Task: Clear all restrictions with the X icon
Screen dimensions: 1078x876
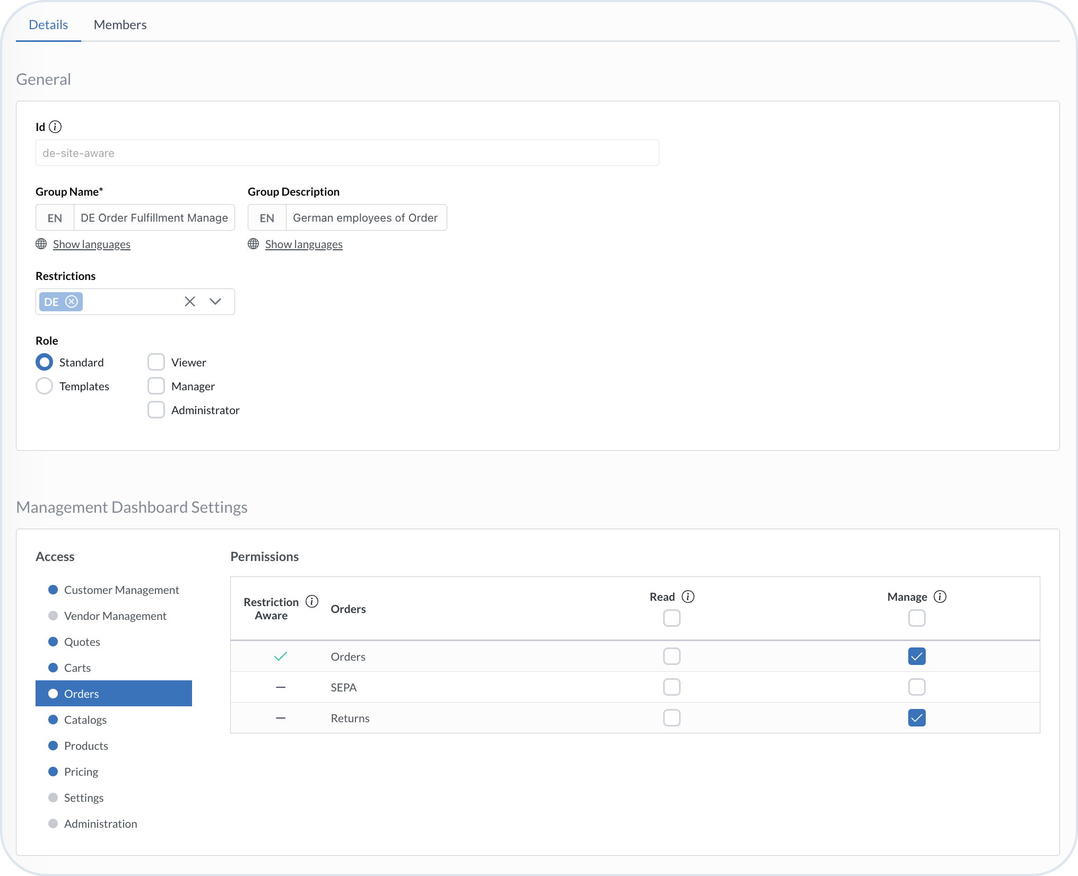Action: pyautogui.click(x=189, y=301)
